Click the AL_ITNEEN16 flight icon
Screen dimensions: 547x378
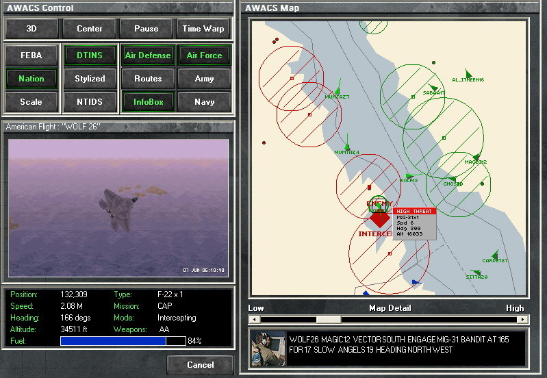tap(468, 73)
